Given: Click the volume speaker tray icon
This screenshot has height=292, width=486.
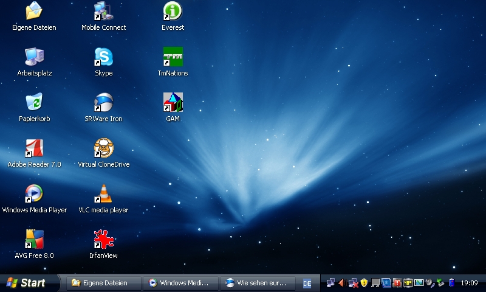Looking at the screenshot, I should (341, 283).
